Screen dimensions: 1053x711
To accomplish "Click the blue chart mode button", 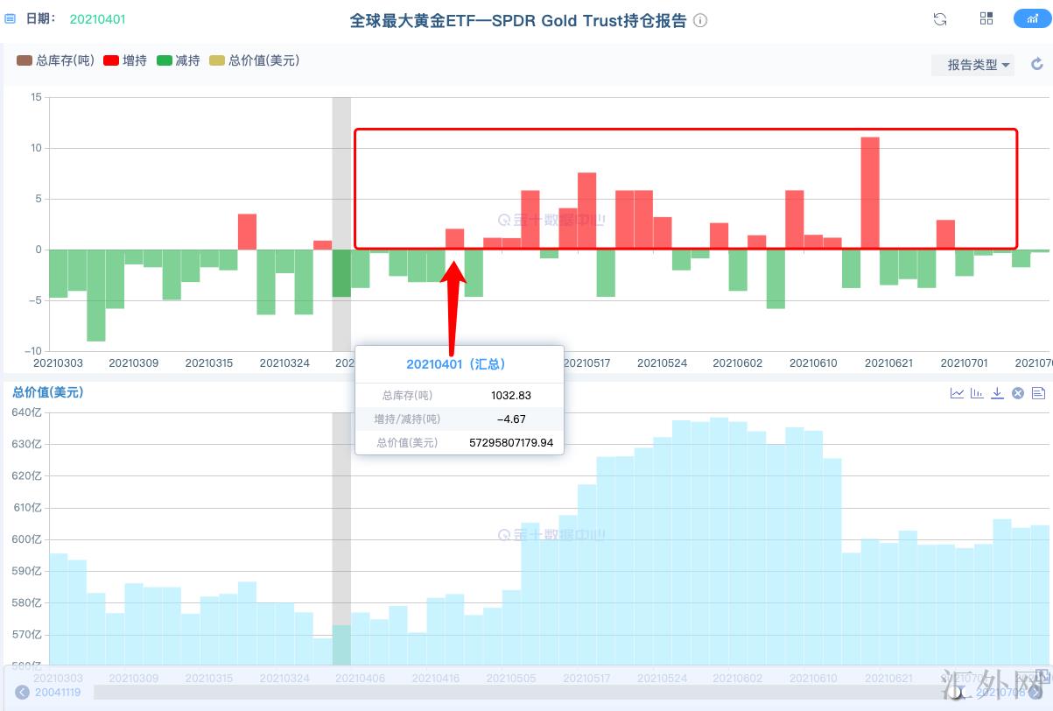I will tap(1026, 19).
